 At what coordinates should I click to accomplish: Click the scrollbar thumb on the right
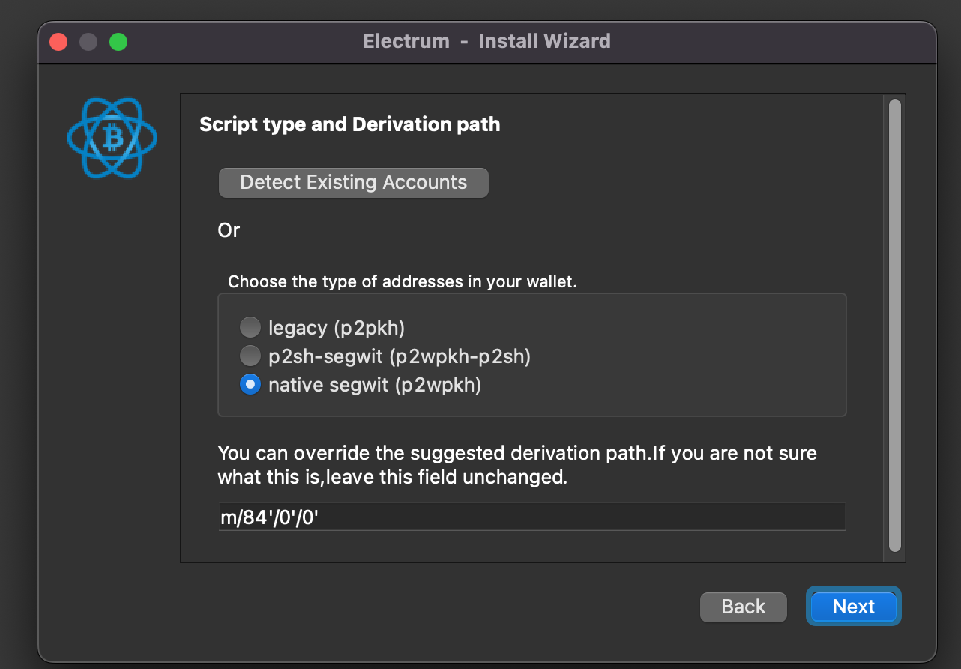(x=894, y=322)
